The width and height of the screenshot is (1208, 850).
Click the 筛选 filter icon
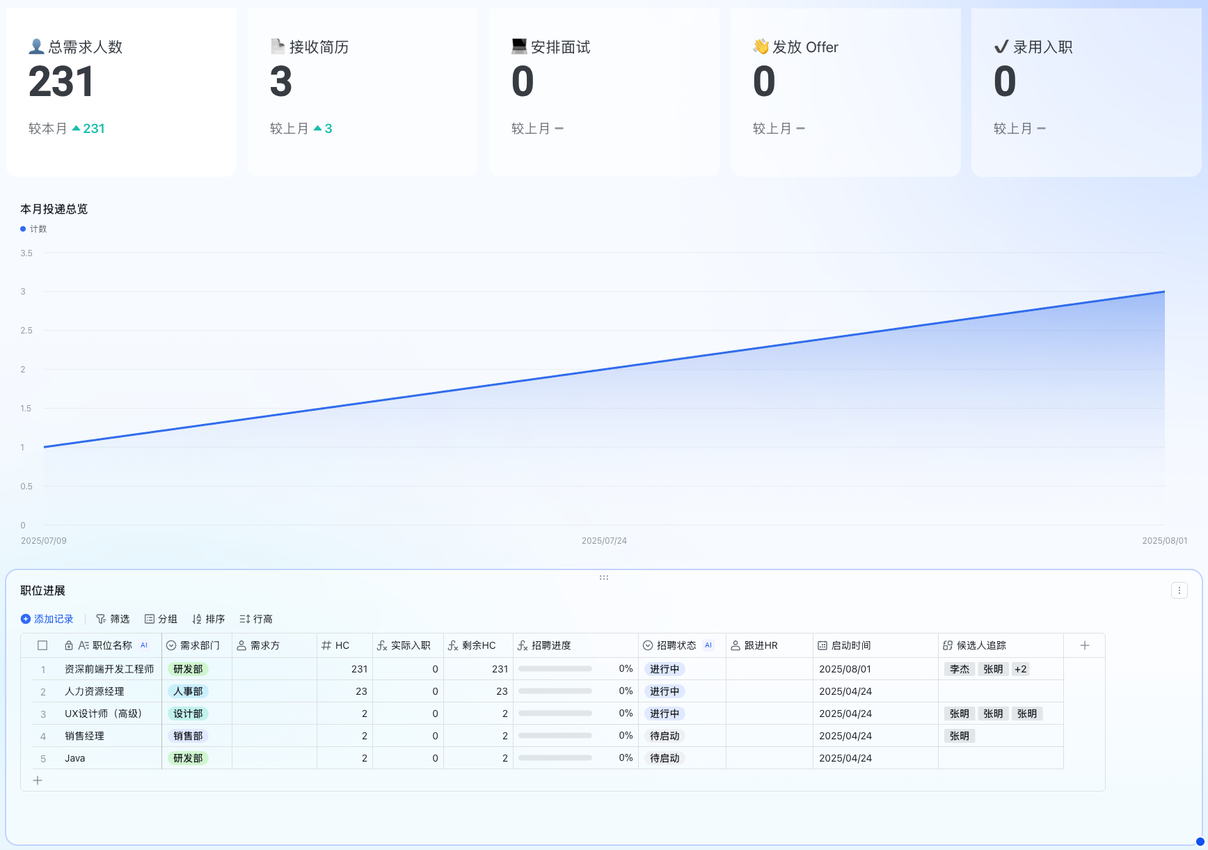click(x=102, y=619)
